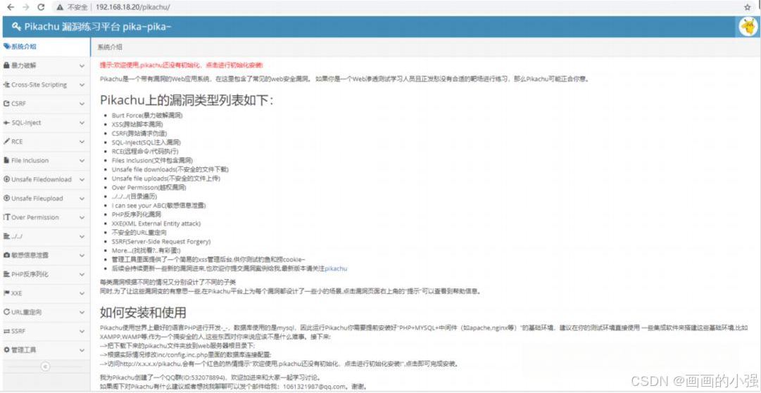
Task: Open the 管理工具 menu label
Action: (24, 350)
